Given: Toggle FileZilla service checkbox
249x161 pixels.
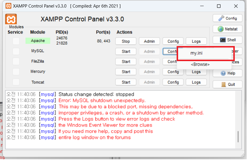Looking at the screenshot, I should tap(16, 61).
